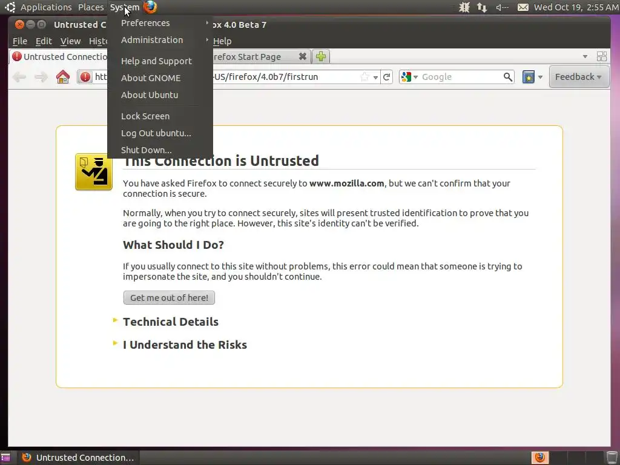Click the yellow untrusted officer warning icon
The image size is (620, 465).
pyautogui.click(x=94, y=171)
